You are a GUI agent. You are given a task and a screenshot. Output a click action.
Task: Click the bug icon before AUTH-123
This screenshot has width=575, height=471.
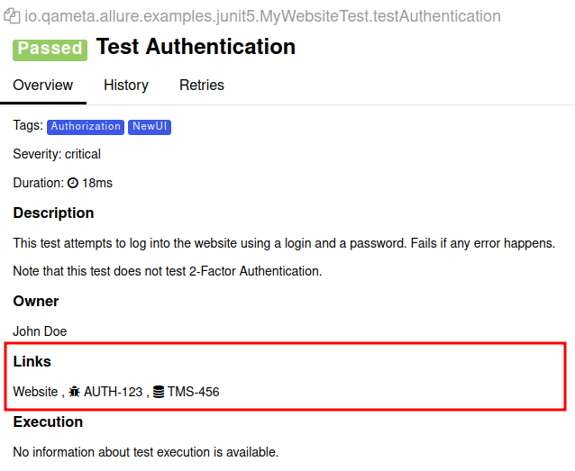pos(75,392)
